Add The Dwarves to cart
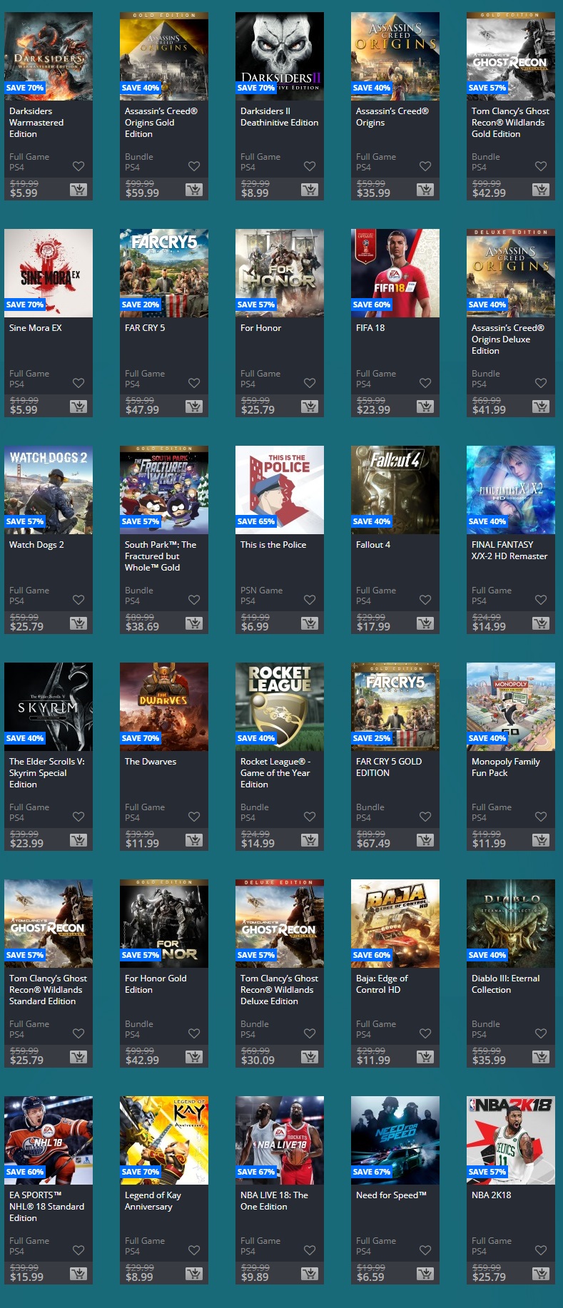This screenshot has height=1308, width=563. coord(194,840)
